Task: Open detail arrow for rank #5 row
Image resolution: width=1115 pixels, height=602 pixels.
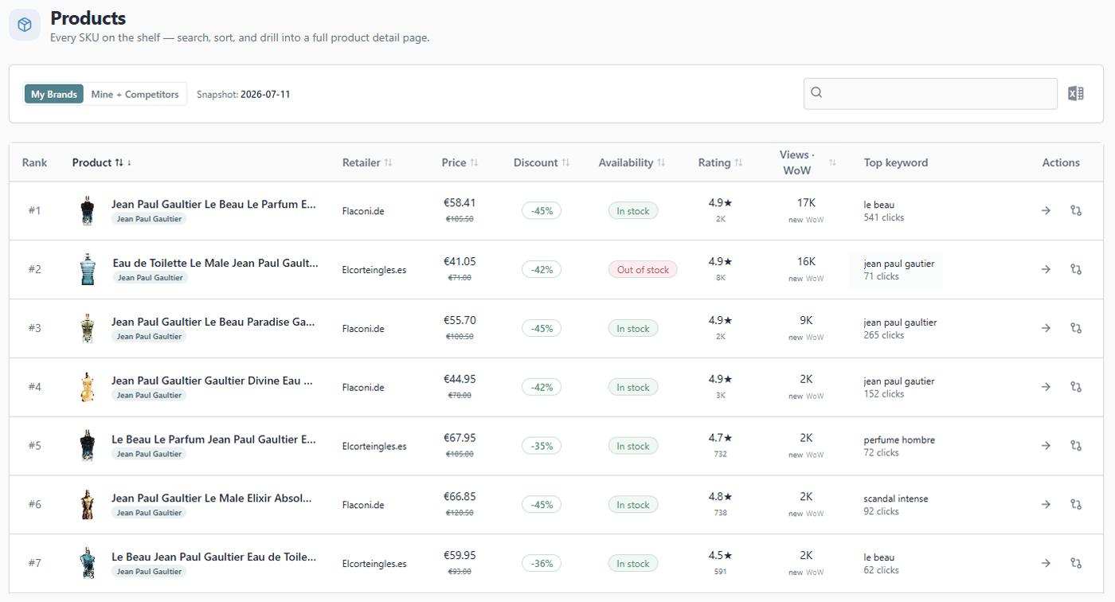Action: [1046, 446]
